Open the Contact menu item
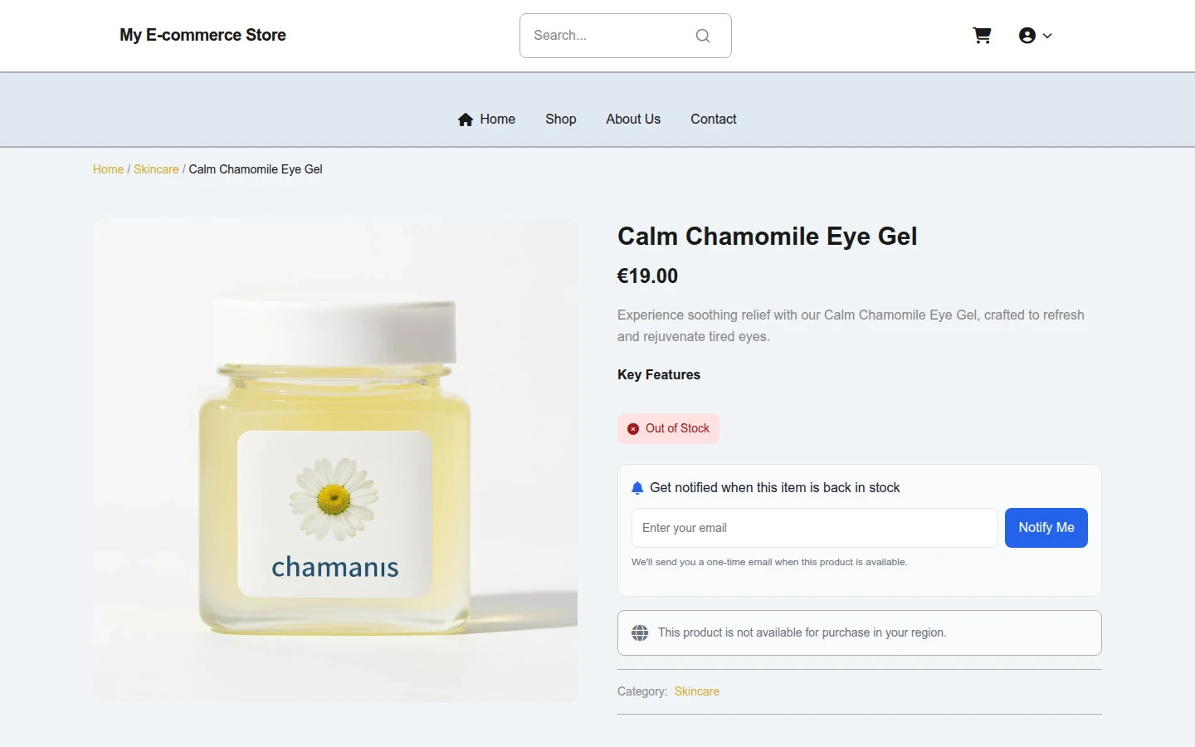Image resolution: width=1195 pixels, height=747 pixels. (714, 119)
